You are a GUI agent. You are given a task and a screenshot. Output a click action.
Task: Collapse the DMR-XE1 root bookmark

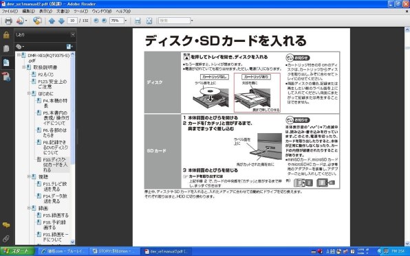click(x=19, y=56)
